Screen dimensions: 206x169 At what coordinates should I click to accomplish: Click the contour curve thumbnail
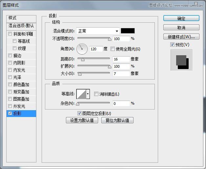coord(81,94)
